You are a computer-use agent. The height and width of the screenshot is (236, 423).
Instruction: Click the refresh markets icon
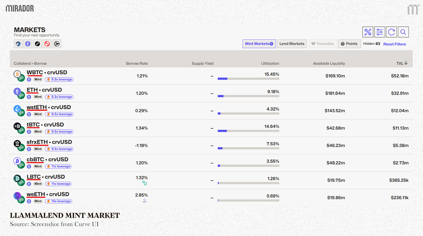[x=391, y=32]
